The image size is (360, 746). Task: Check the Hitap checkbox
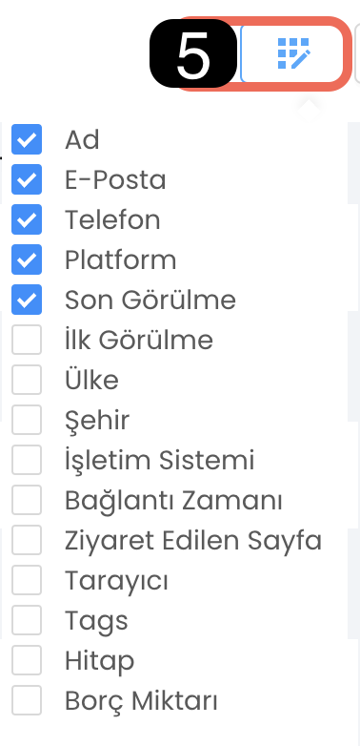point(27,659)
